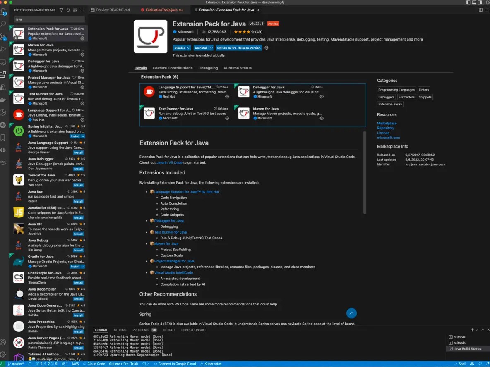Select the PROBLEMS panel tab

coord(140,330)
